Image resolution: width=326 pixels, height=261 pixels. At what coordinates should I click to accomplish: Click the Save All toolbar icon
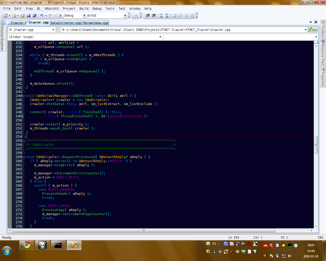34,16
